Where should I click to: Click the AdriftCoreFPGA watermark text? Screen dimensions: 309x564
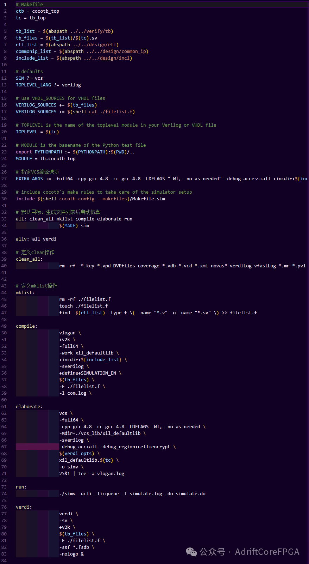[x=267, y=552]
